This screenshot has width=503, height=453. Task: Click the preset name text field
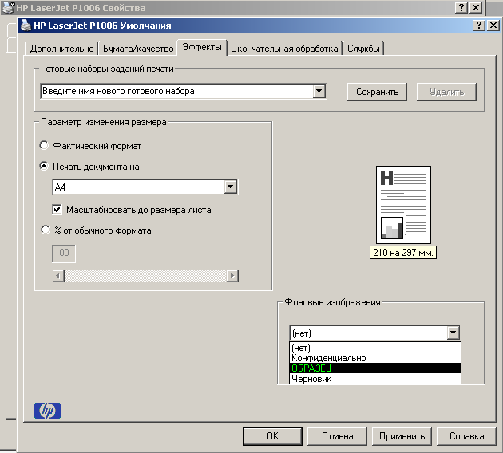click(176, 91)
